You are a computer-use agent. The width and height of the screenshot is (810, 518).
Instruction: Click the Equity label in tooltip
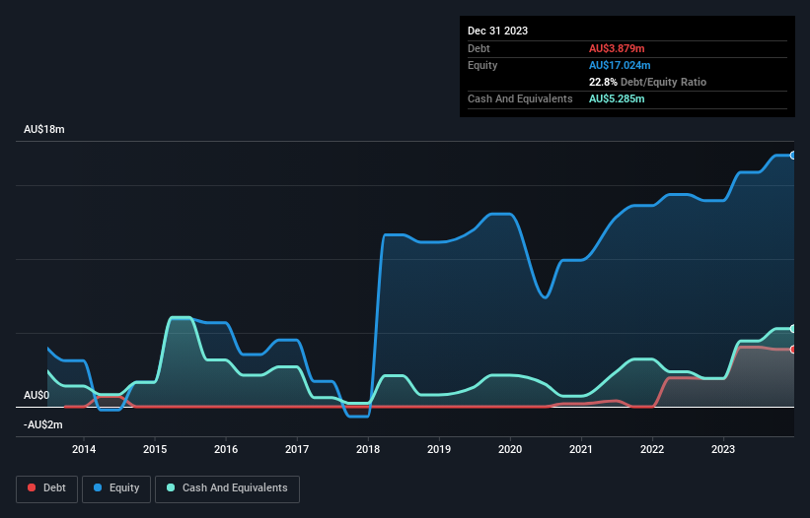[482, 65]
